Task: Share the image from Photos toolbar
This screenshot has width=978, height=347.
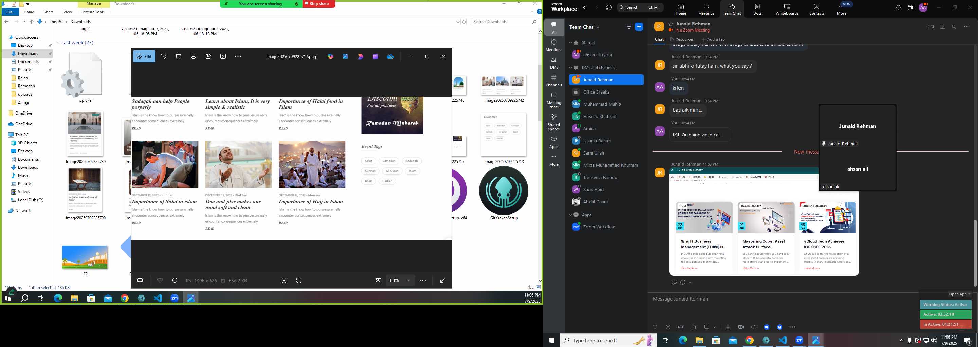Action: (x=208, y=57)
